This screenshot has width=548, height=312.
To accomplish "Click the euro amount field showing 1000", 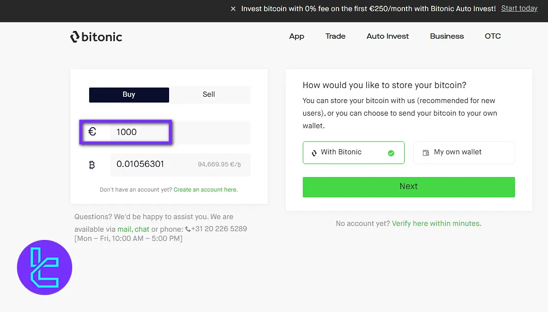I will coord(141,132).
